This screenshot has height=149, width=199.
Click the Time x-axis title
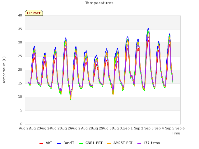(x=176, y=133)
